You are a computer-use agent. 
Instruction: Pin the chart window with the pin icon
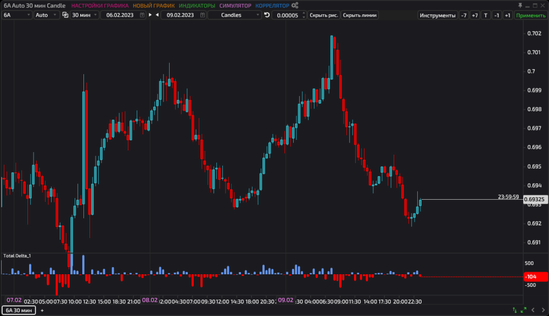pyautogui.click(x=520, y=4)
